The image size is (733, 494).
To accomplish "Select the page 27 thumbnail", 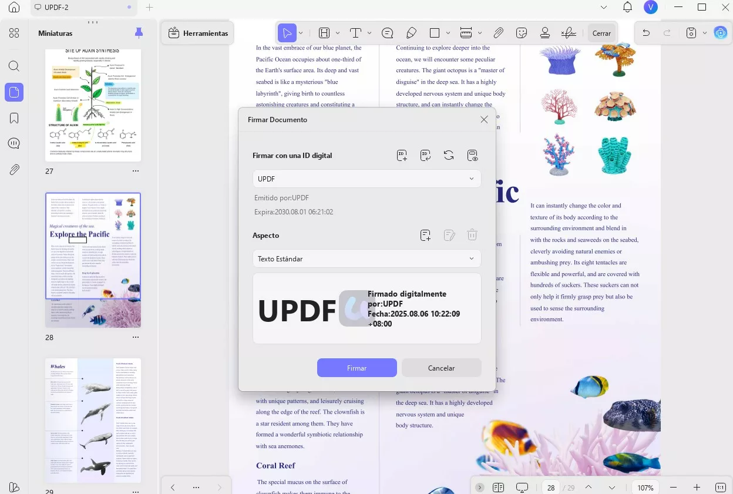I will 93,104.
